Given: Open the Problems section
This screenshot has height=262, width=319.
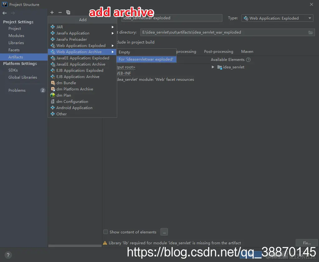Looking at the screenshot, I should pos(17,90).
